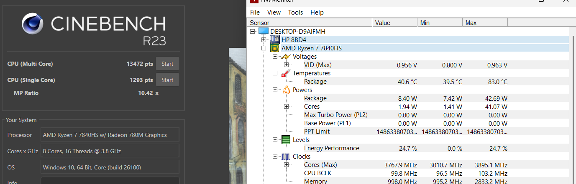The height and width of the screenshot is (184, 576).
Task: Click the Voltages lightning icon
Action: [286, 57]
